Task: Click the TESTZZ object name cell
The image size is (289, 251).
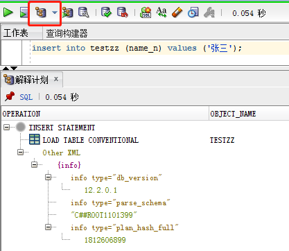Action: coord(222,140)
